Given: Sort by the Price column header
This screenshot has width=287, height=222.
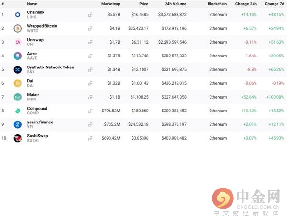Looking at the screenshot, I should tap(143, 4).
